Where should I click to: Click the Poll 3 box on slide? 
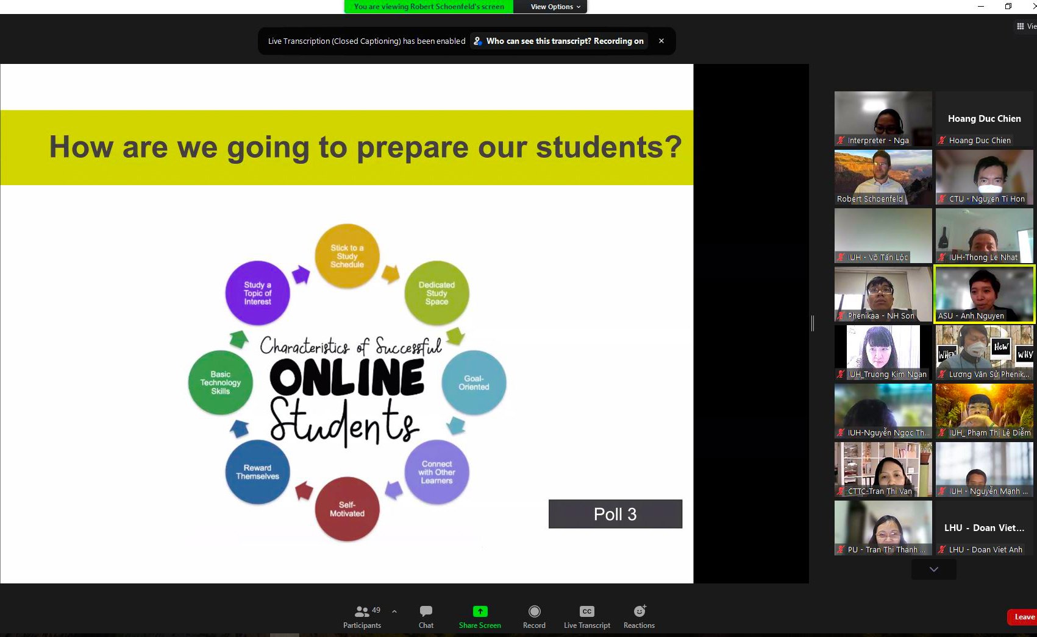(x=615, y=514)
